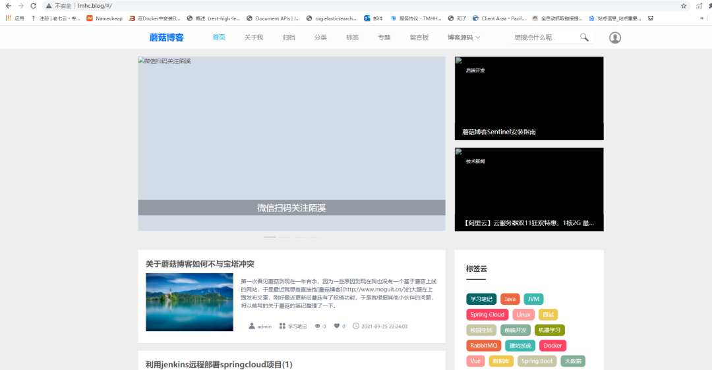Open the user avatar login icon
Screen dimensions: 712x370
[615, 38]
